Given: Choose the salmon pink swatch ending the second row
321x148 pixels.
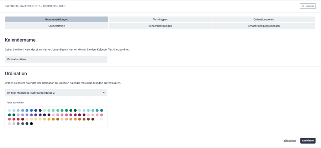Looking at the screenshot, I should click(102, 115).
